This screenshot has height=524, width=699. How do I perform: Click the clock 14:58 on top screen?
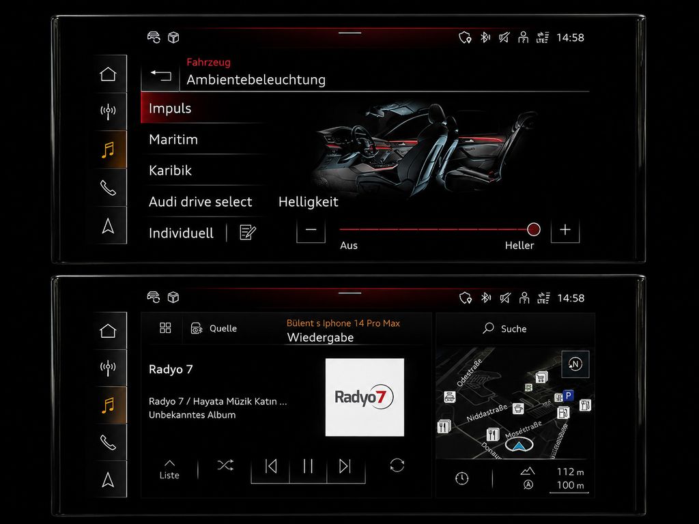click(x=570, y=38)
